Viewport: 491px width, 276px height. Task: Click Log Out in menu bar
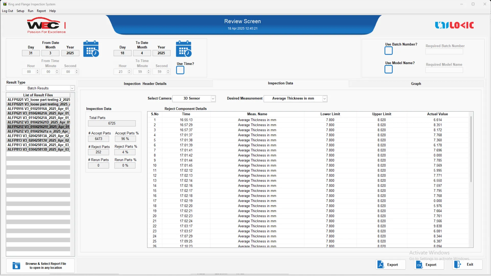pos(7,11)
